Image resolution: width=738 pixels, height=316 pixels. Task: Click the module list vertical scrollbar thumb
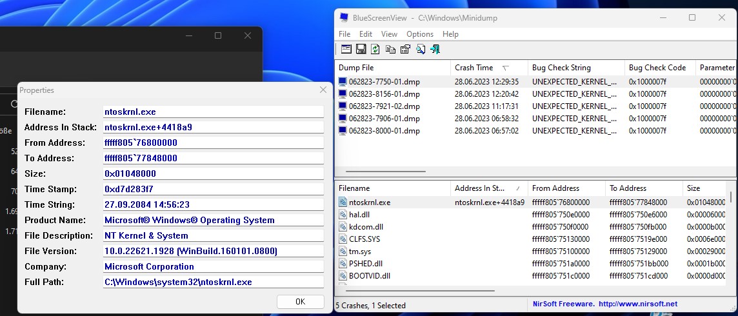click(x=731, y=197)
